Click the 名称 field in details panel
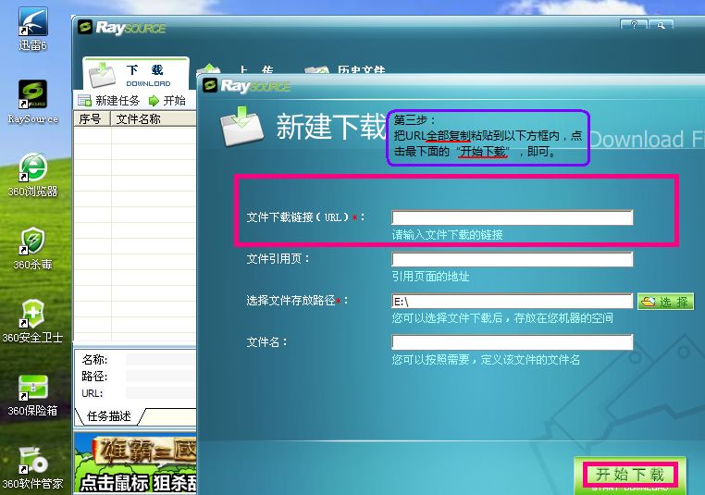Screen dimensions: 705x495 point(160,360)
